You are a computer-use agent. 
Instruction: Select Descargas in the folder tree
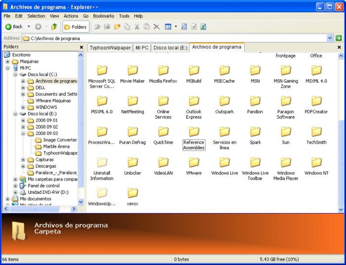pyautogui.click(x=46, y=166)
